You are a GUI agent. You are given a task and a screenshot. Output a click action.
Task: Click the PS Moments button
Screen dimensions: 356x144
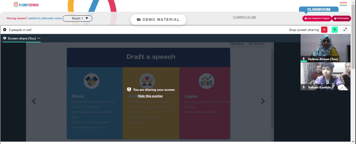pyautogui.click(x=341, y=18)
